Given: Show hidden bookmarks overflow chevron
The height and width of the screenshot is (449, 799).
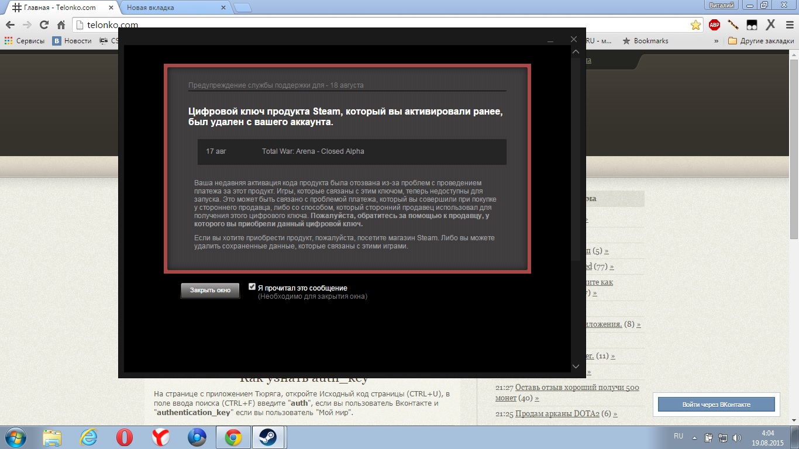Looking at the screenshot, I should click(x=717, y=41).
